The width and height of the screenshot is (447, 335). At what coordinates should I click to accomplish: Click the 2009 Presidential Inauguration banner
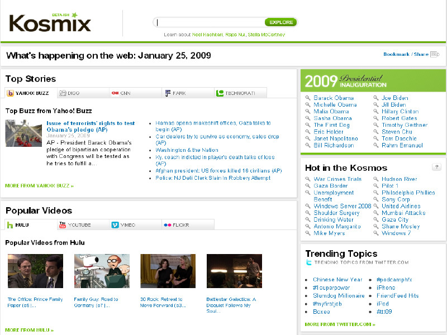[x=373, y=80]
